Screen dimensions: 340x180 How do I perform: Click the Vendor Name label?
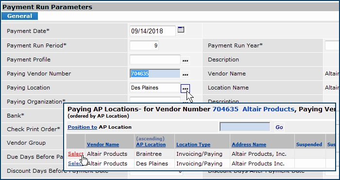tap(227, 74)
